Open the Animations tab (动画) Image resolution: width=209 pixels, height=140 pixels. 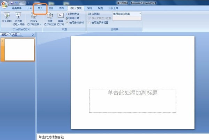pyautogui.click(x=61, y=8)
